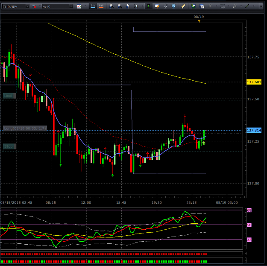
Task: Select the yellow ruler measure tool
Action: pos(183,6)
